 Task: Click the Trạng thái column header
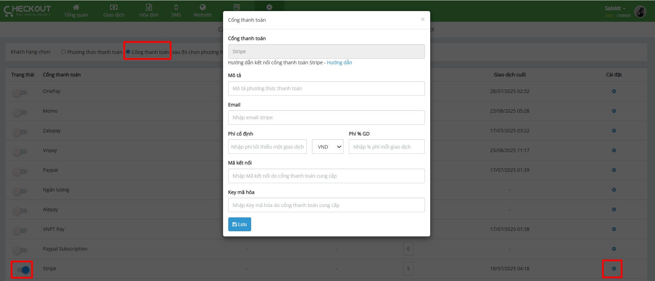(23, 75)
